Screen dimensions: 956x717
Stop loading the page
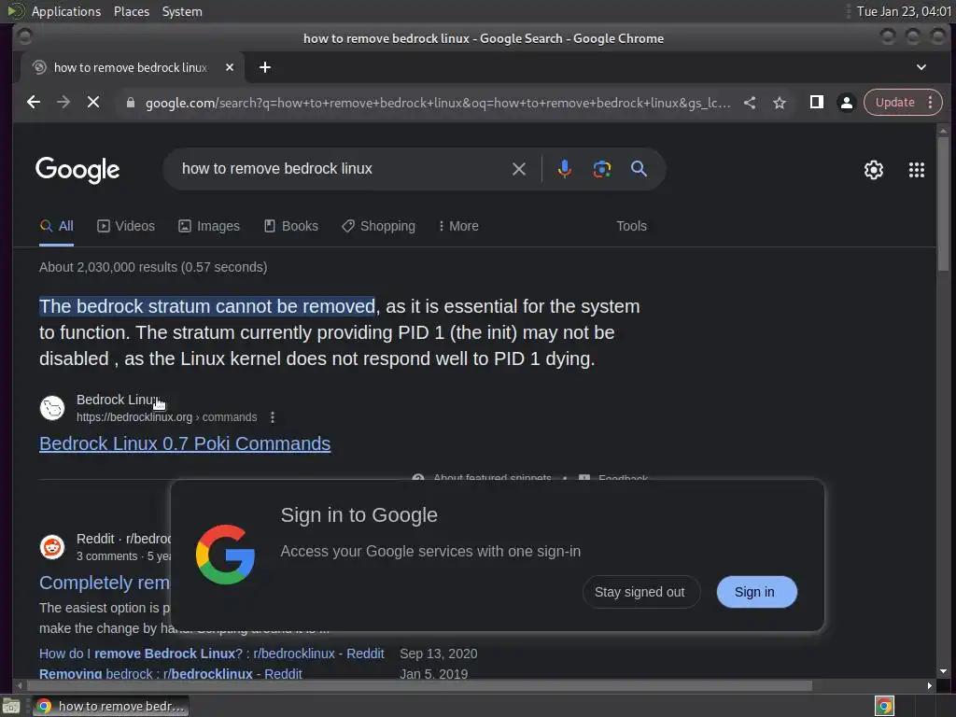[x=93, y=103]
